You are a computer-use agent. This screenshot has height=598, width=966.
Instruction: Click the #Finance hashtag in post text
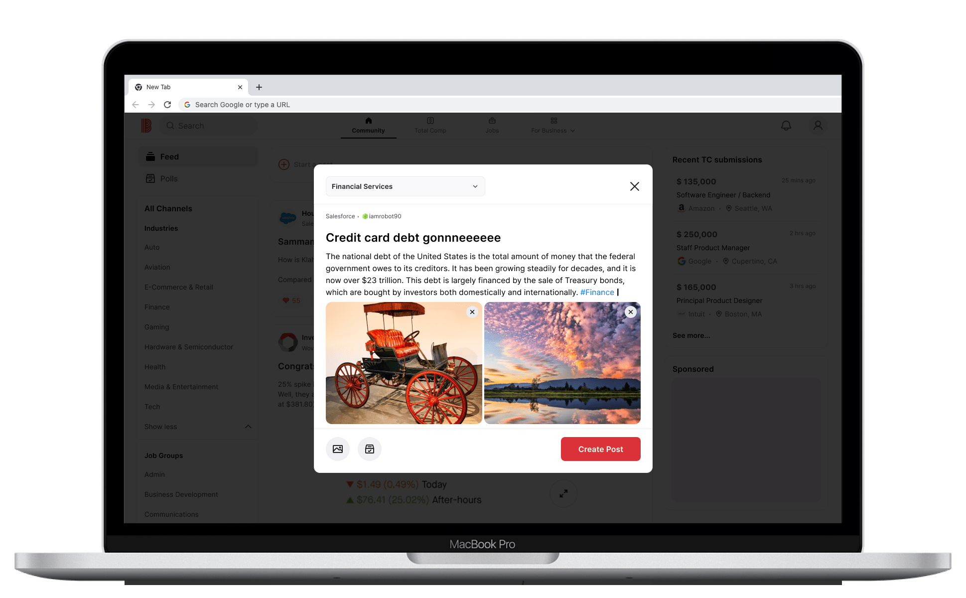tap(597, 293)
